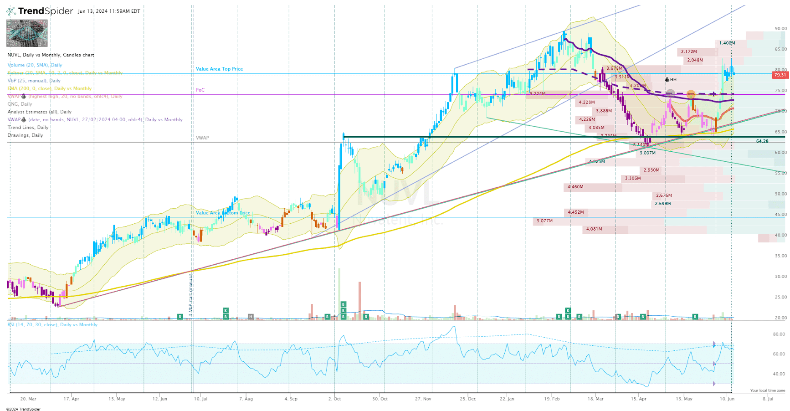Toggle the Trend Lines, Daily legend entry
This screenshot has height=411, width=790.
tap(27, 127)
